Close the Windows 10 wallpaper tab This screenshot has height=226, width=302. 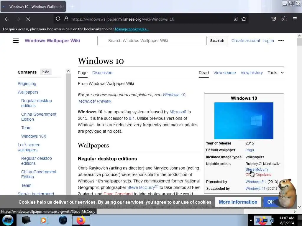(x=61, y=6)
